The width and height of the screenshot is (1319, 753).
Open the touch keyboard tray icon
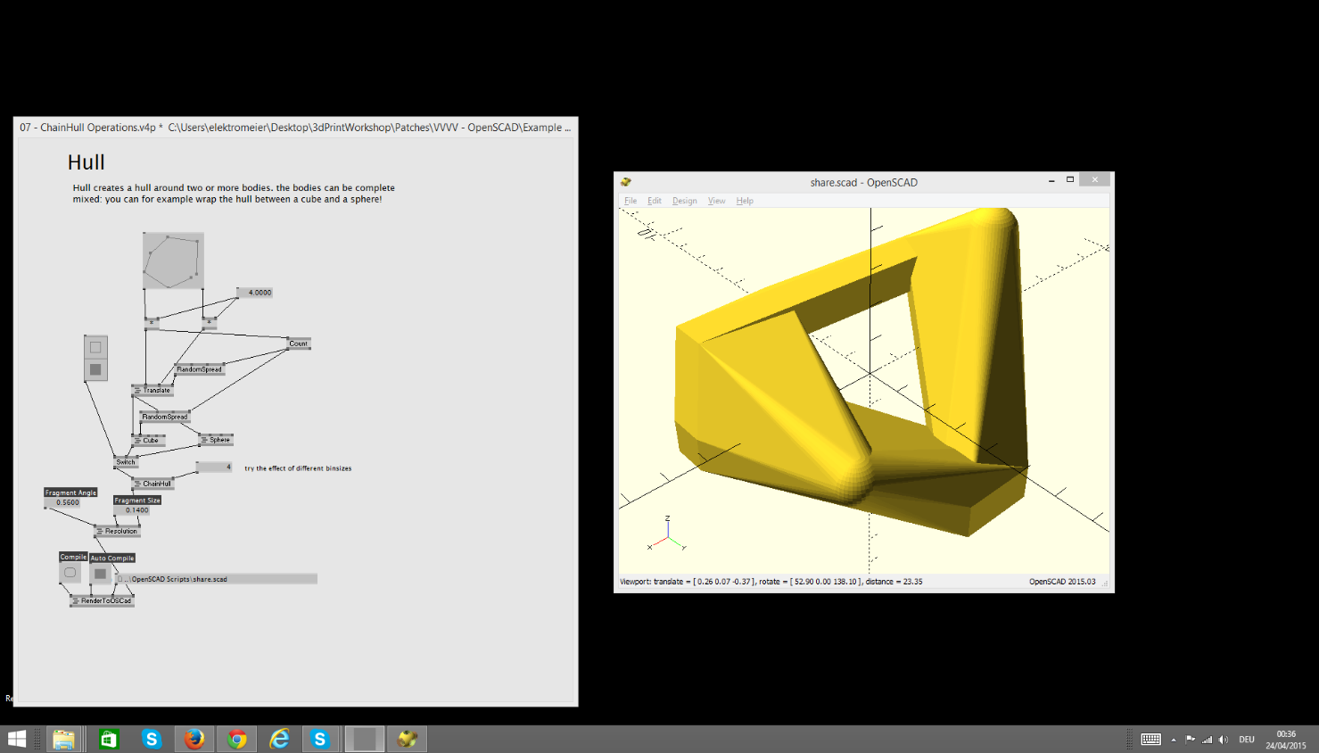[1150, 740]
